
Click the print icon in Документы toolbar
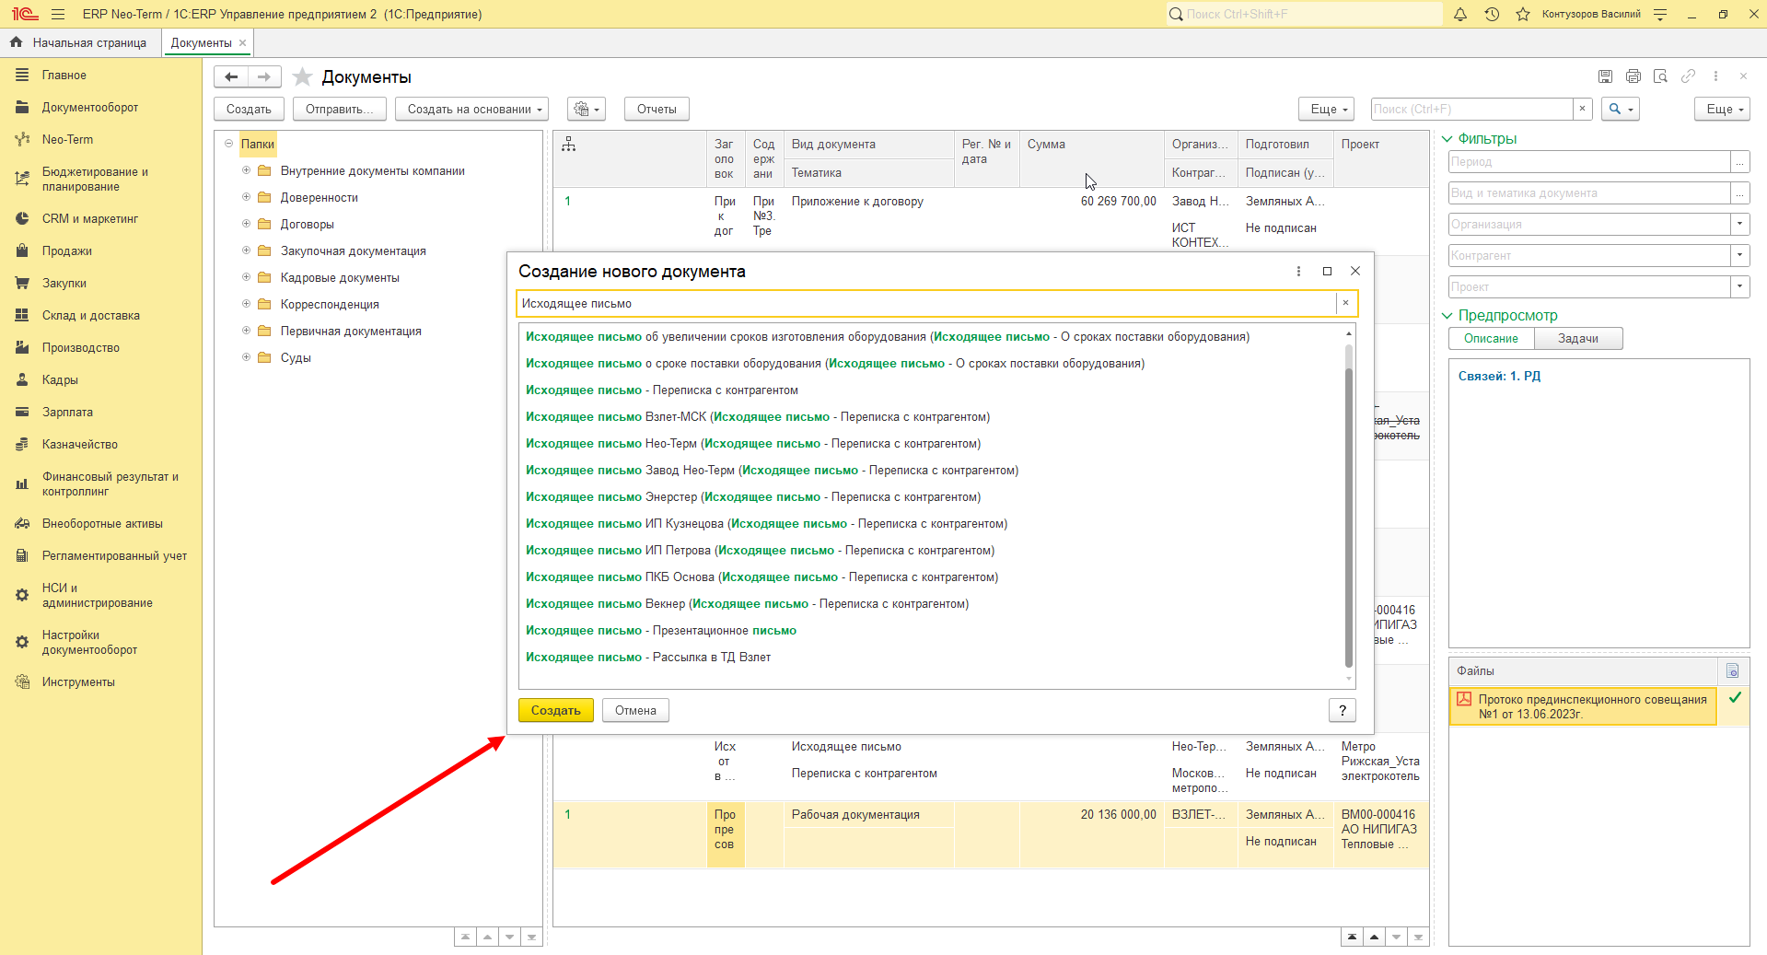pyautogui.click(x=1633, y=76)
